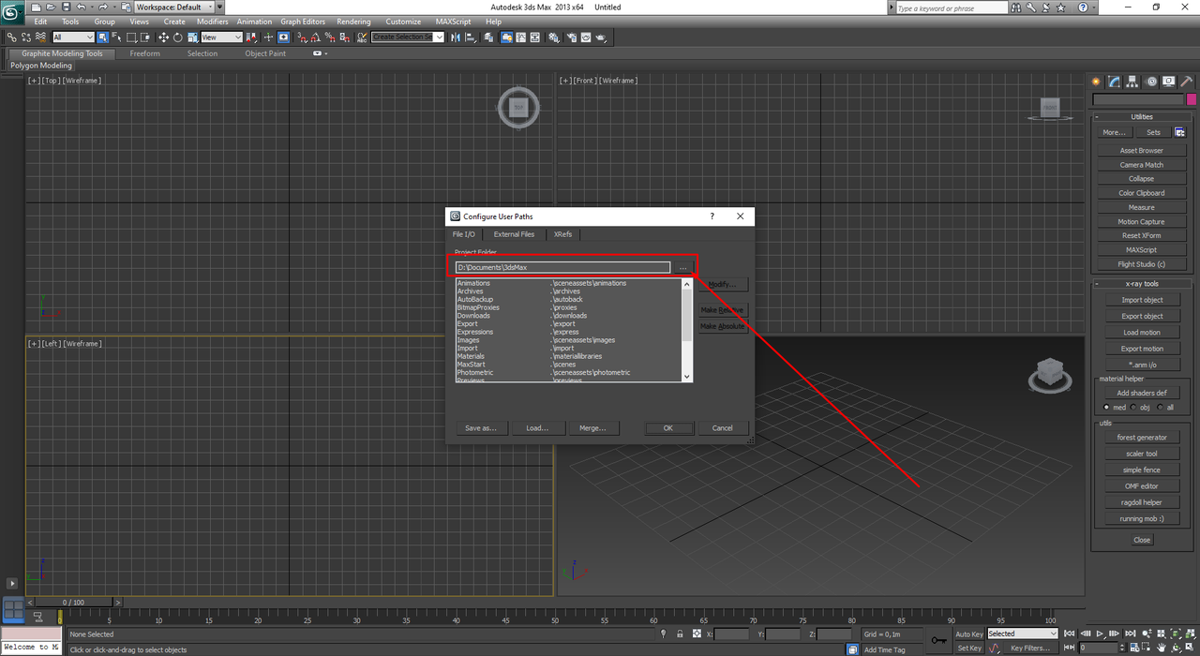The image size is (1200, 656).
Task: Open the Display command panel tab
Action: point(1170,82)
